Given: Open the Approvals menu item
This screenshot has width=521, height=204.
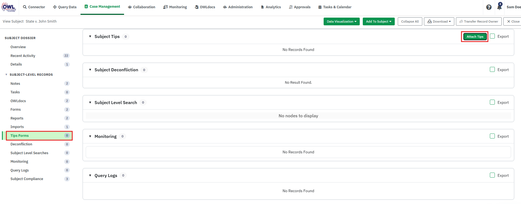Looking at the screenshot, I should tap(300, 7).
